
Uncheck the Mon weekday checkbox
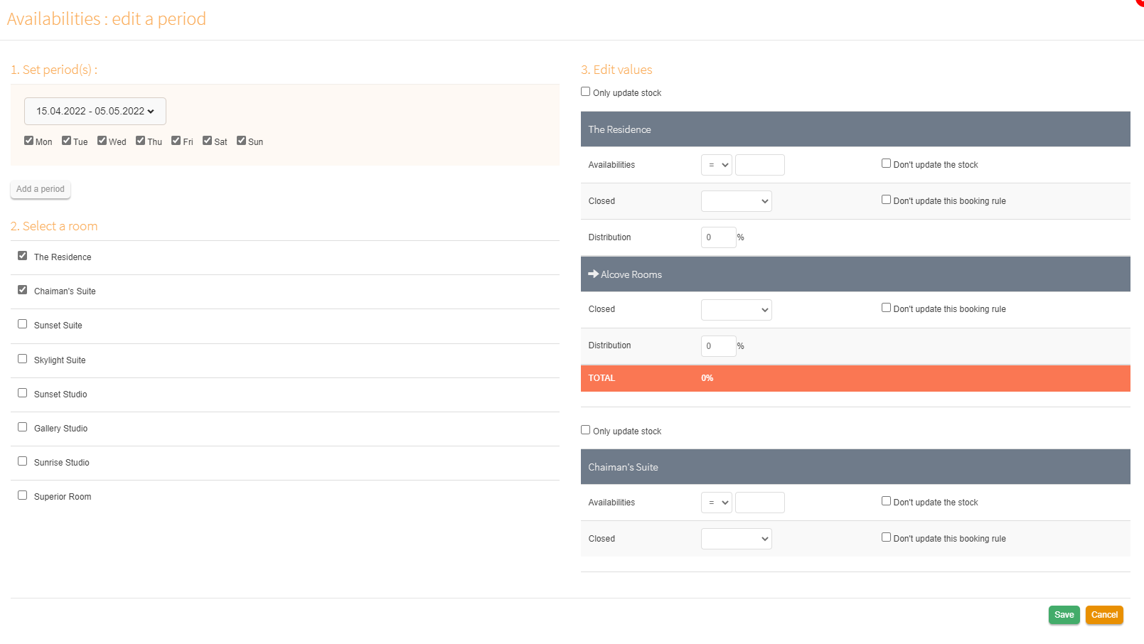coord(29,141)
